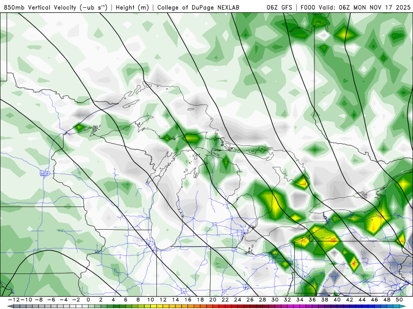
Task: Click the '850mb Vertical Velocity' title text
Action: pyautogui.click(x=40, y=7)
